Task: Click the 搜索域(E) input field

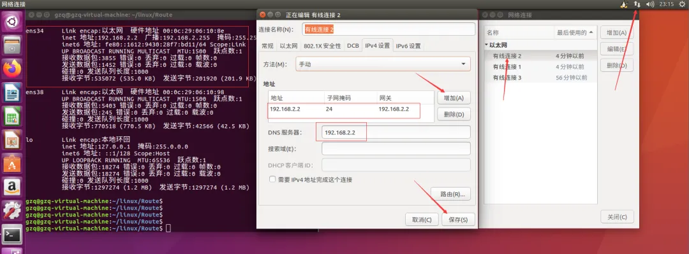Action: (x=396, y=149)
